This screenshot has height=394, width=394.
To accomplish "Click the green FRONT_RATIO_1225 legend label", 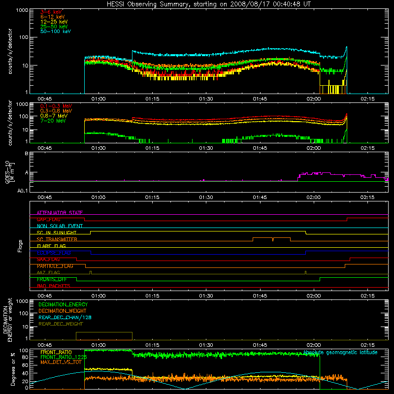I will coord(64,357).
